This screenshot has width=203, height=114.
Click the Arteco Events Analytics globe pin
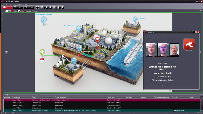click(44, 21)
